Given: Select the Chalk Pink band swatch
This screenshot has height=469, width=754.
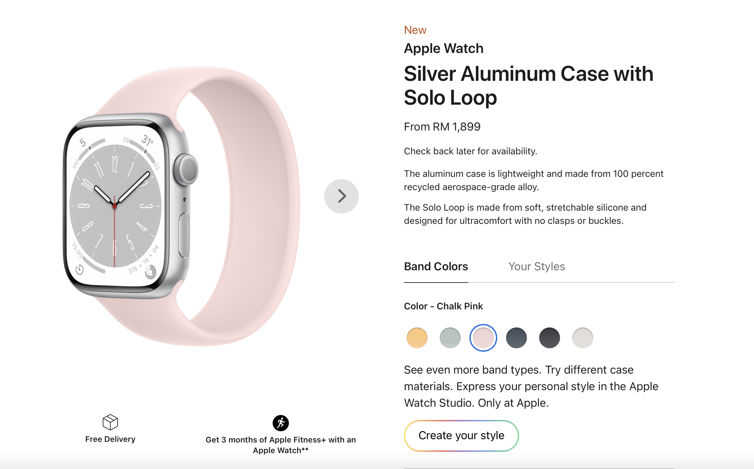Looking at the screenshot, I should pyautogui.click(x=483, y=338).
